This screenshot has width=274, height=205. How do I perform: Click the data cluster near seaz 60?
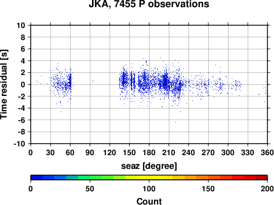pos(70,81)
